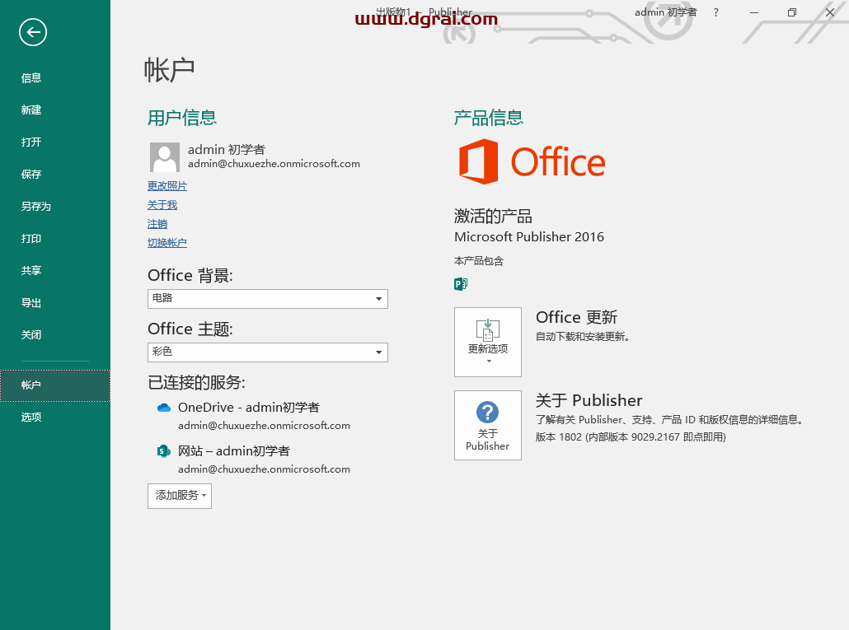Screen dimensions: 849x630
Task: Open the 导出 page
Action: click(x=30, y=303)
